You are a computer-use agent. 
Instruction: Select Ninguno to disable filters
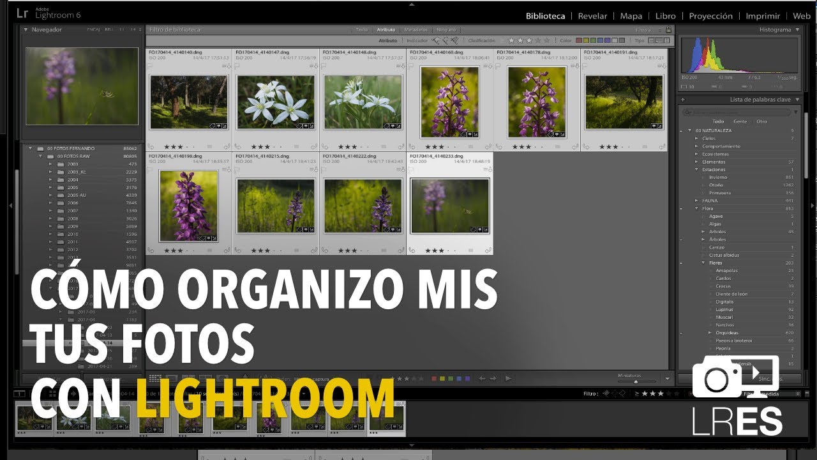tap(446, 29)
